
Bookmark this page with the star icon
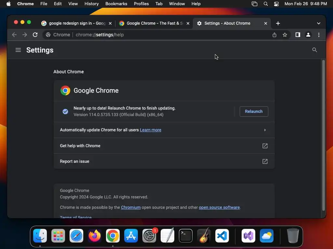pyautogui.click(x=285, y=35)
